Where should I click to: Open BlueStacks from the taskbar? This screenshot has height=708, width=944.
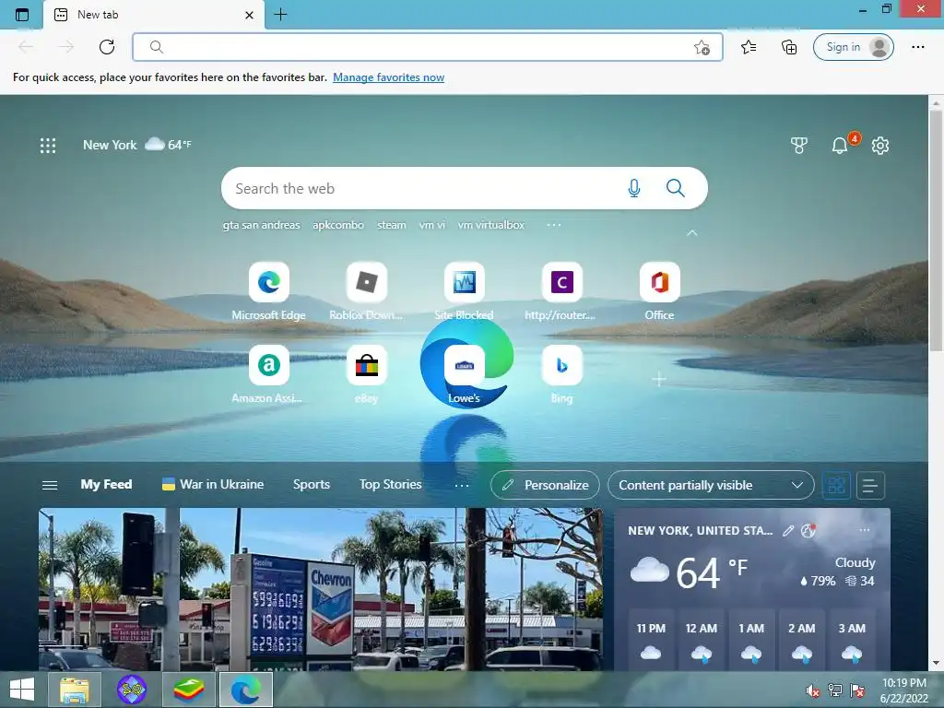(x=188, y=690)
